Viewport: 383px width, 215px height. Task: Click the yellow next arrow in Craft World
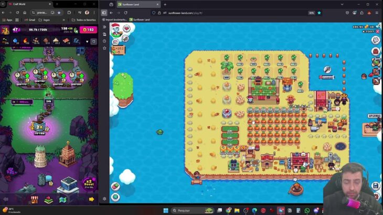coord(92,199)
